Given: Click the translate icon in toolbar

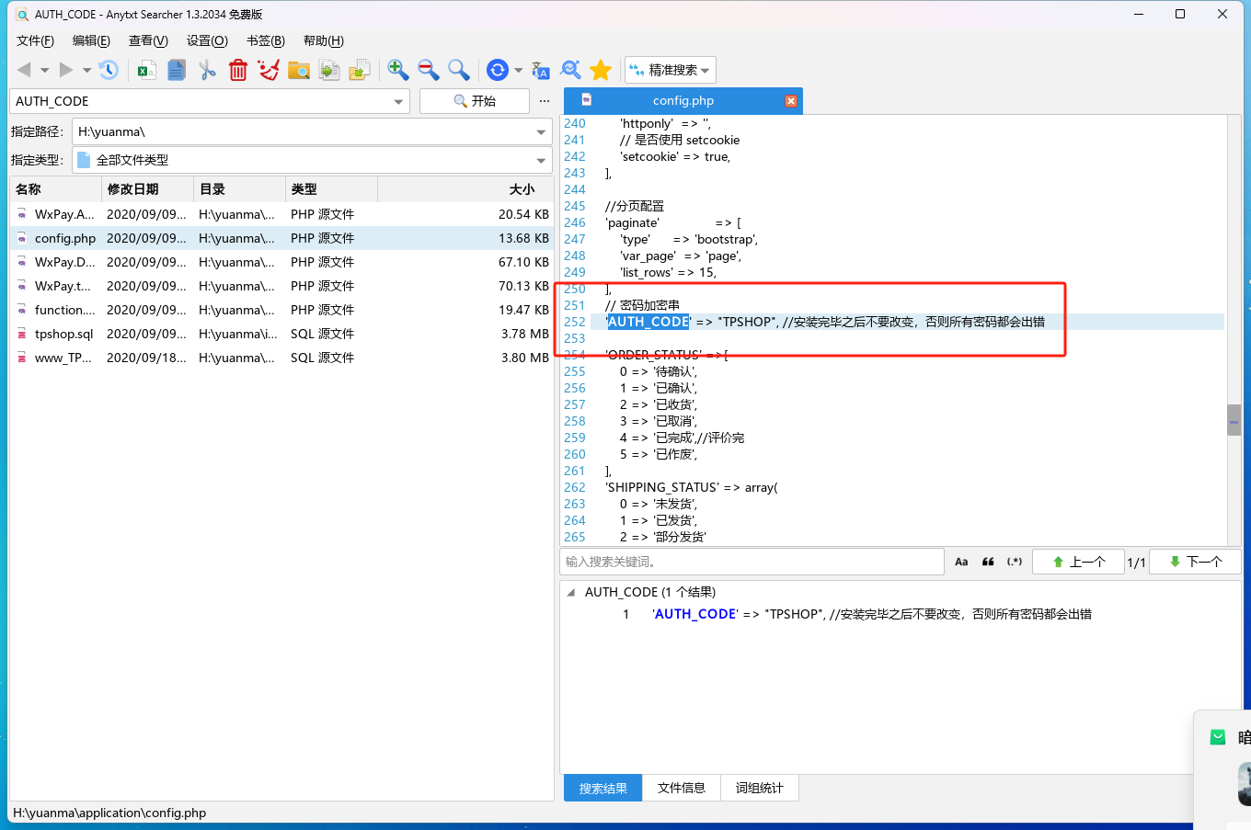Looking at the screenshot, I should coord(541,70).
